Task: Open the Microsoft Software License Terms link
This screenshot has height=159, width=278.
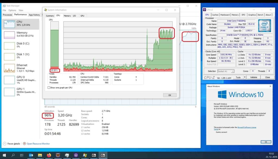Action: pyautogui.click(x=247, y=127)
